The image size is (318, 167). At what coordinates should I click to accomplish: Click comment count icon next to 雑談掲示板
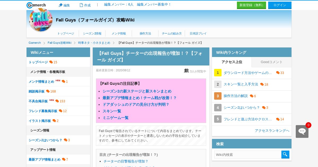[x=48, y=91]
